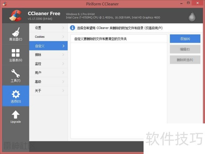Open the 清洁器(C) cleaner section
205x154 pixels.
(x=15, y=34)
